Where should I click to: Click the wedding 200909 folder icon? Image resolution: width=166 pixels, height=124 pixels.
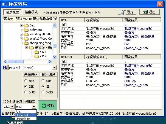point(26,34)
